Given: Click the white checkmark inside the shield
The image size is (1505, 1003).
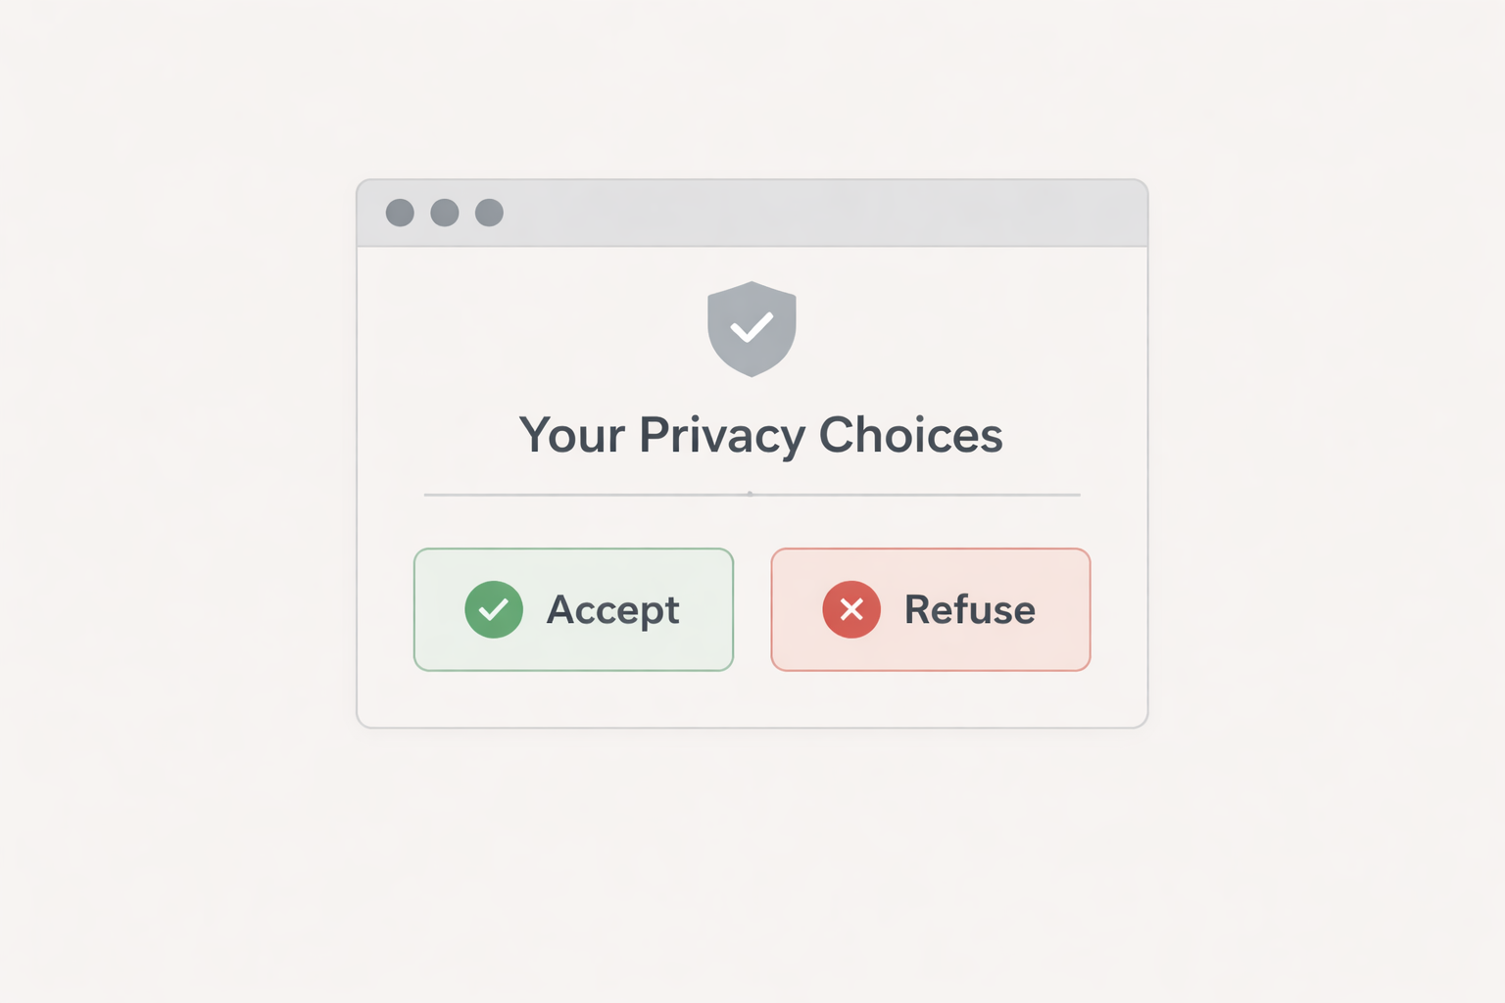Looking at the screenshot, I should pos(752,327).
